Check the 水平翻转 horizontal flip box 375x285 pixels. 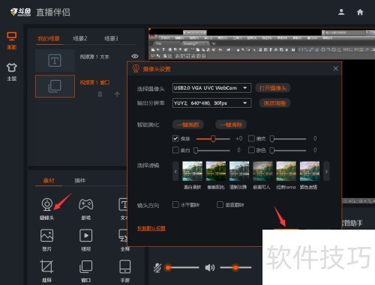click(x=175, y=205)
